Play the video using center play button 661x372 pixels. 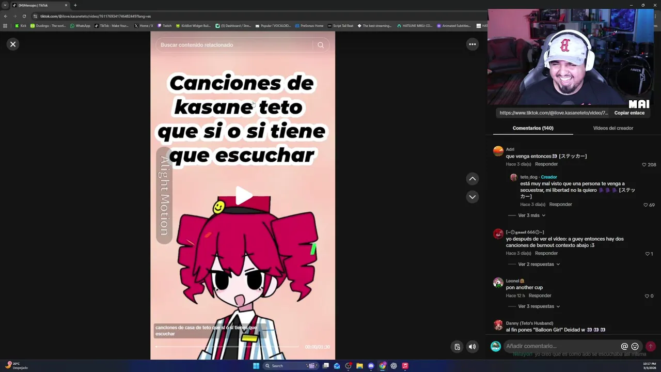[x=244, y=195]
